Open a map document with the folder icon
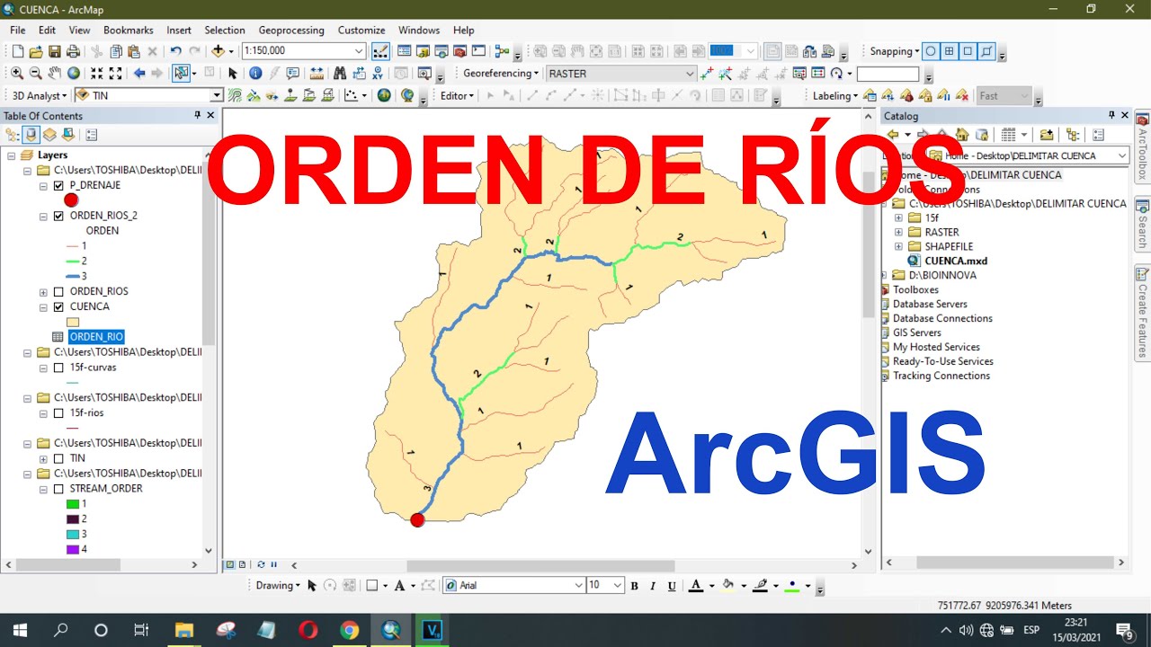The height and width of the screenshot is (647, 1151). pos(36,51)
